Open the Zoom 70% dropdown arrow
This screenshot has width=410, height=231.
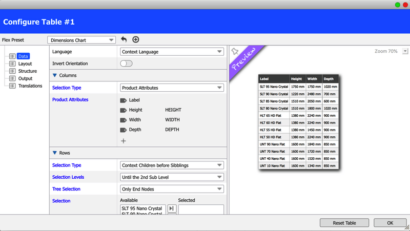[405, 51]
